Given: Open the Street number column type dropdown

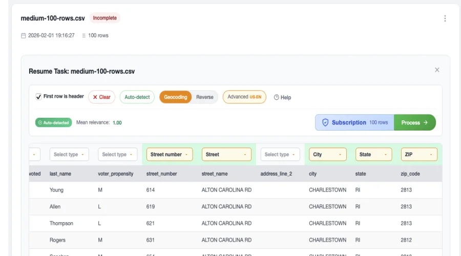Looking at the screenshot, I should [170, 155].
